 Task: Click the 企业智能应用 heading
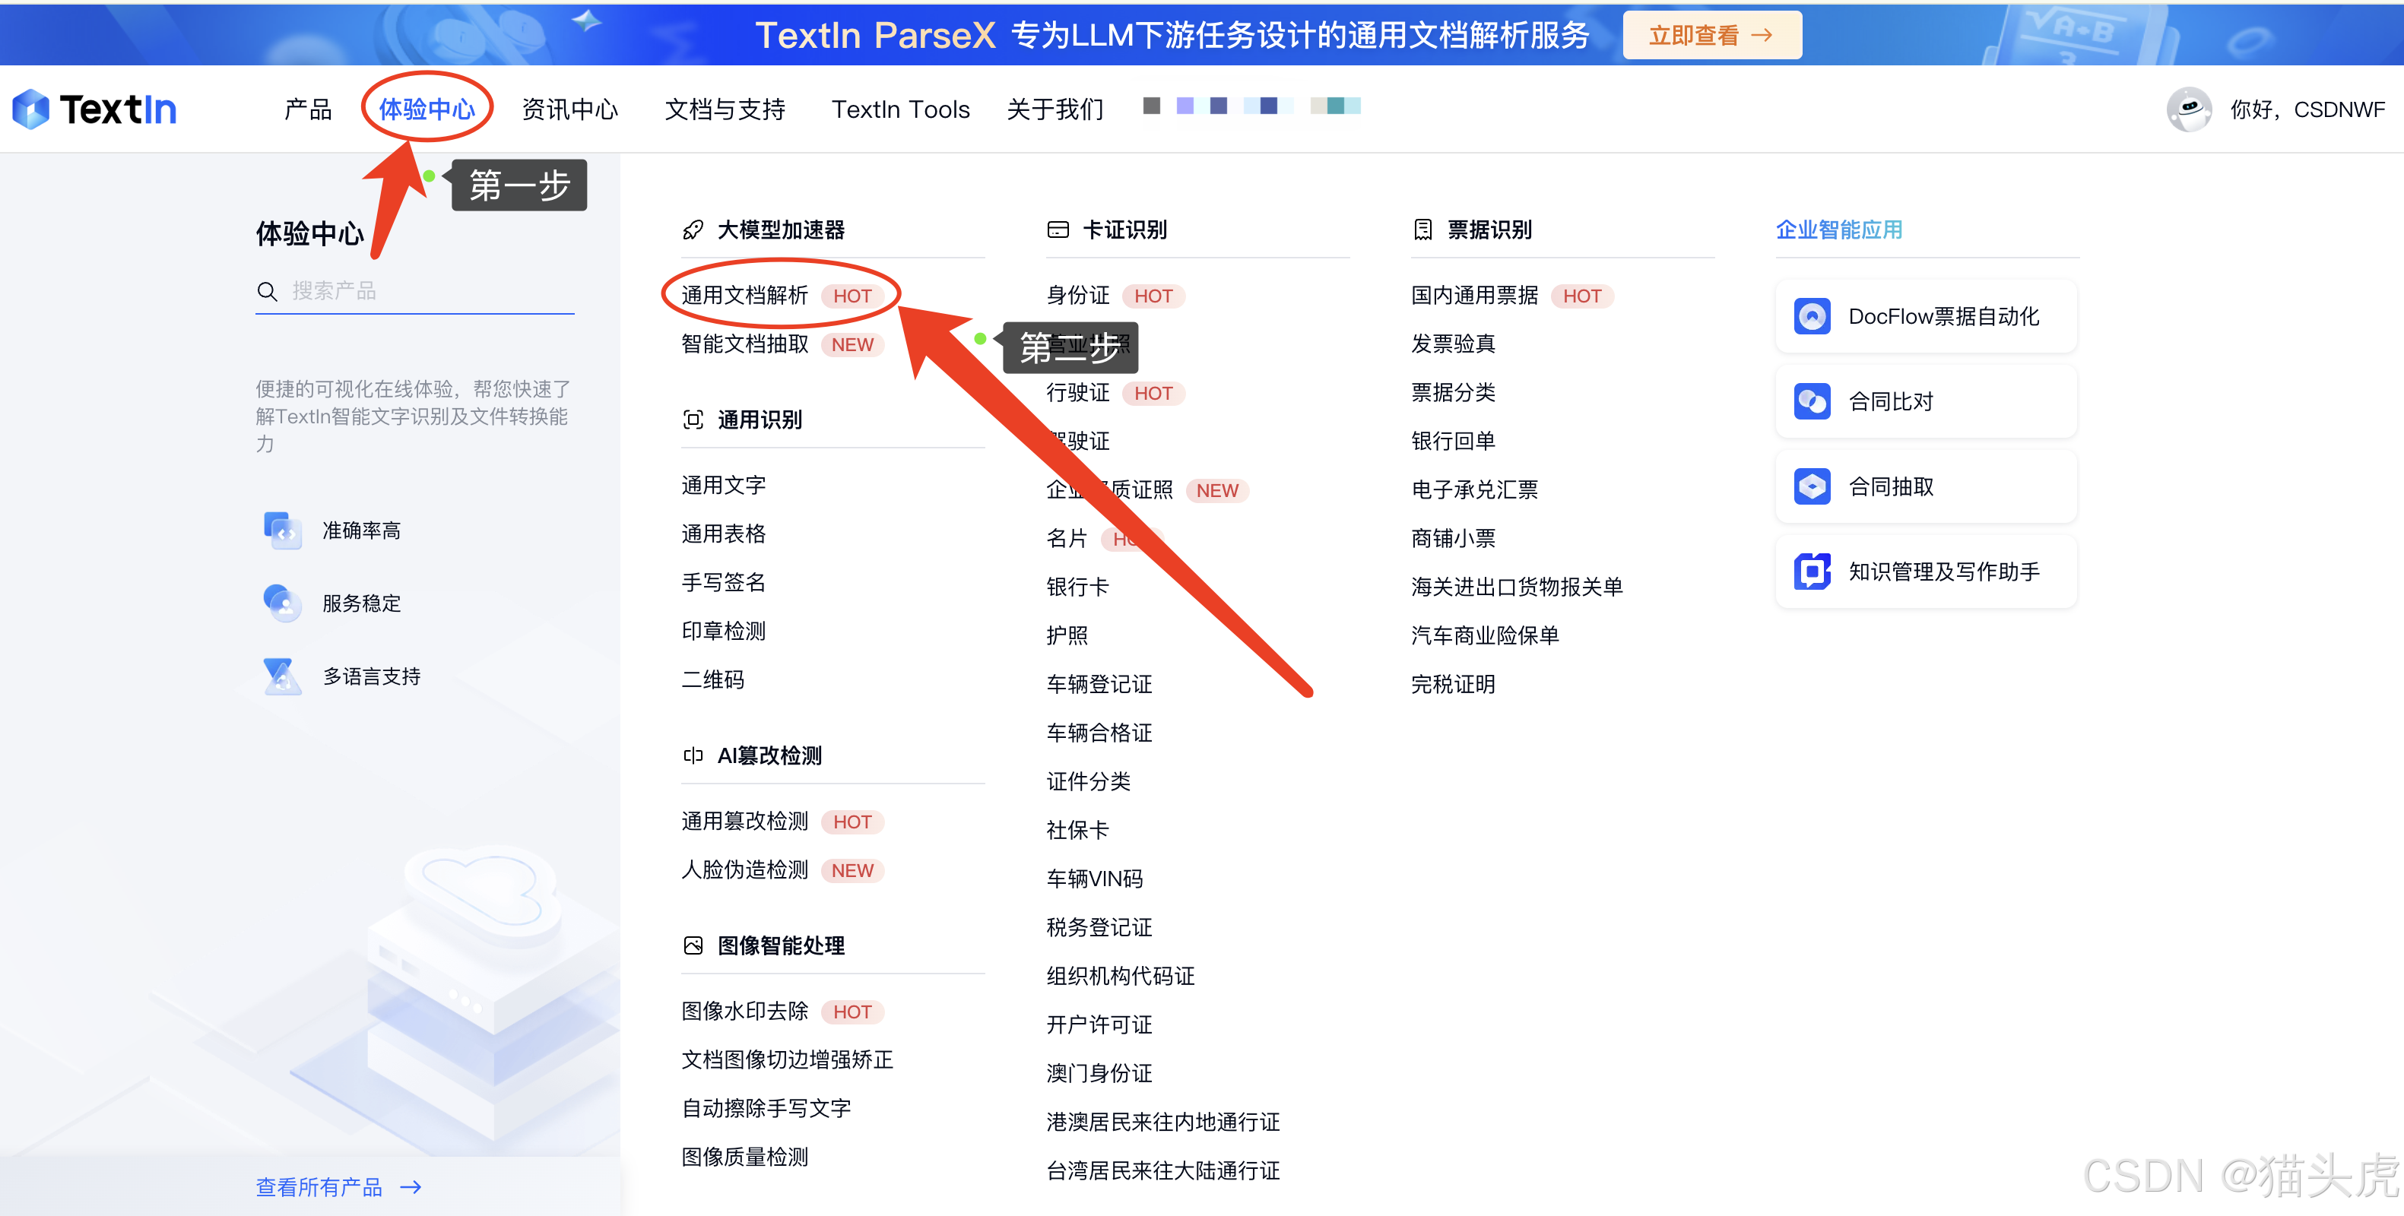click(1838, 230)
